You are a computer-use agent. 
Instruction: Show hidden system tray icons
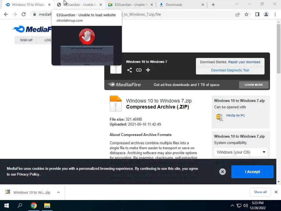point(232,206)
